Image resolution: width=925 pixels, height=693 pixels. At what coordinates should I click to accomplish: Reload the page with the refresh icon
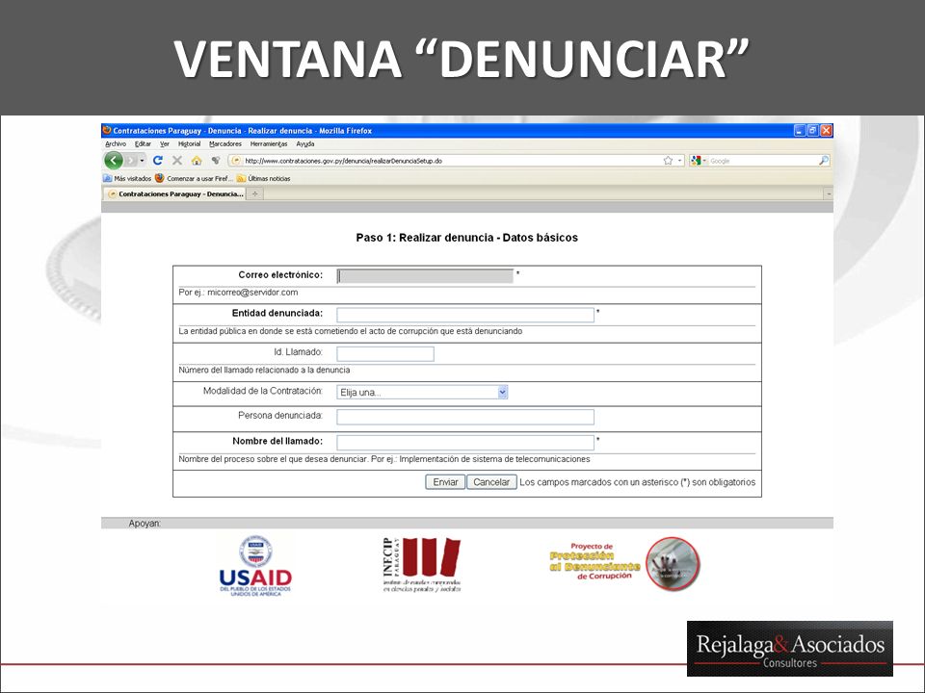click(157, 161)
